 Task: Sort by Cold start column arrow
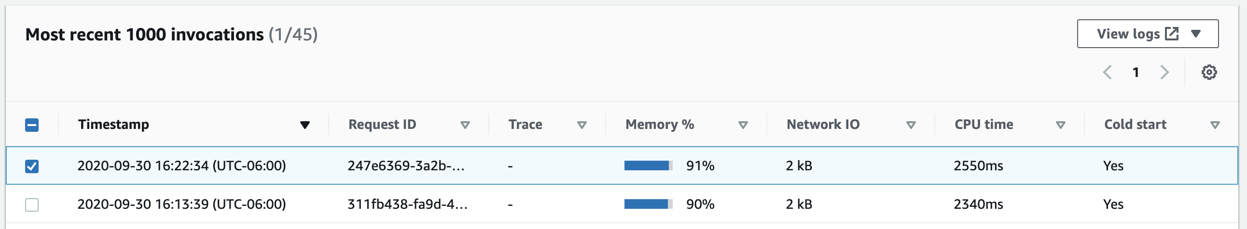point(1215,125)
